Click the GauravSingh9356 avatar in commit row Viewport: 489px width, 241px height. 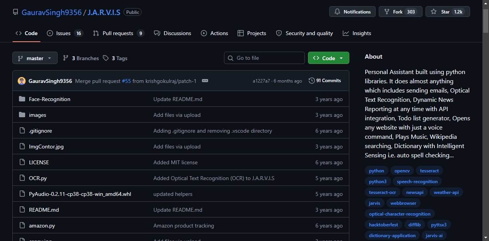[22, 81]
